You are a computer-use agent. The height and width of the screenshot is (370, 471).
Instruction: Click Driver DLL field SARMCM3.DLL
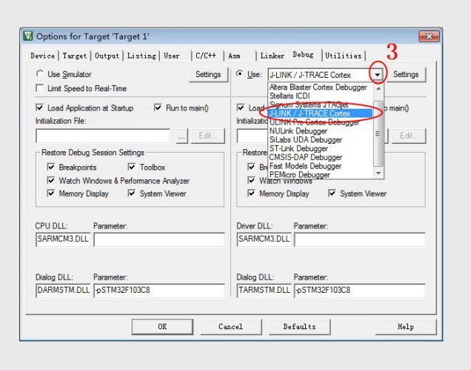(x=264, y=239)
